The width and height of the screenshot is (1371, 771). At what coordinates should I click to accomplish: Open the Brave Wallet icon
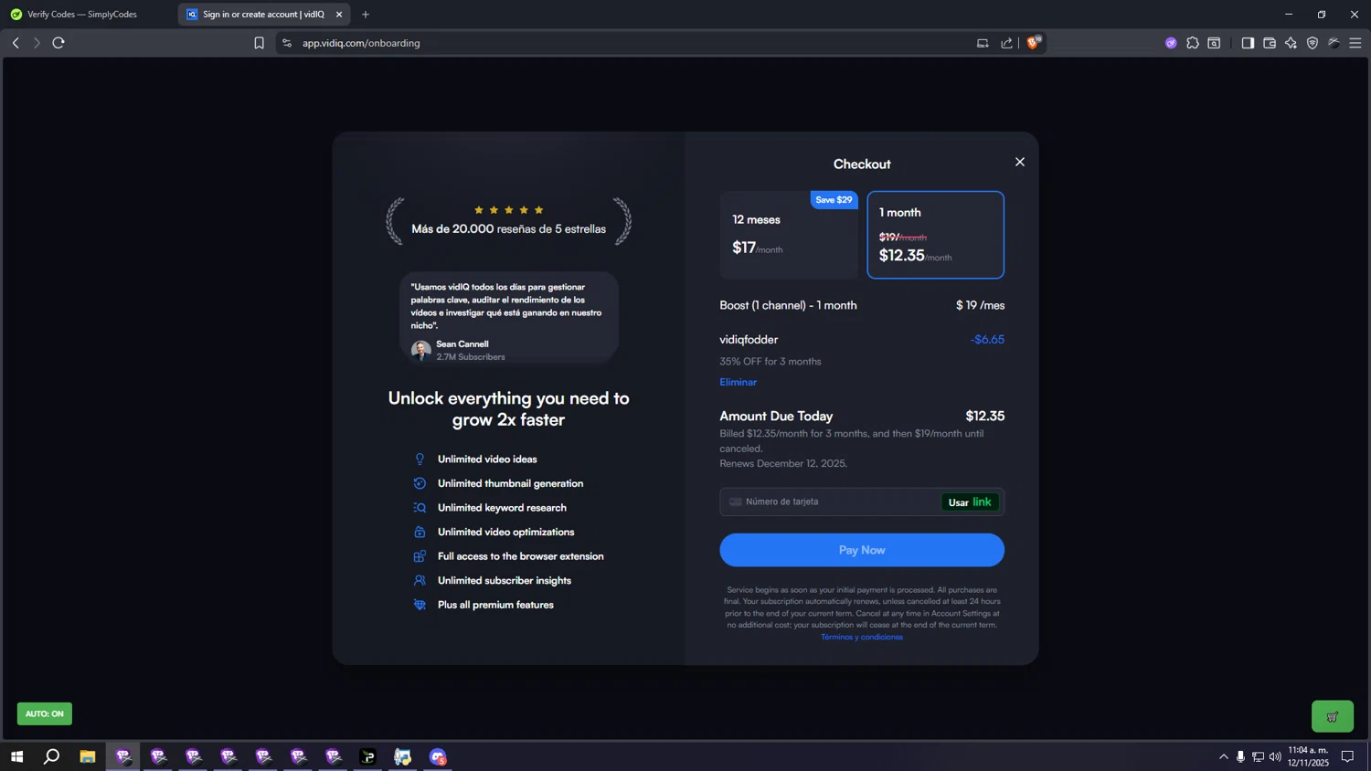tap(1270, 43)
